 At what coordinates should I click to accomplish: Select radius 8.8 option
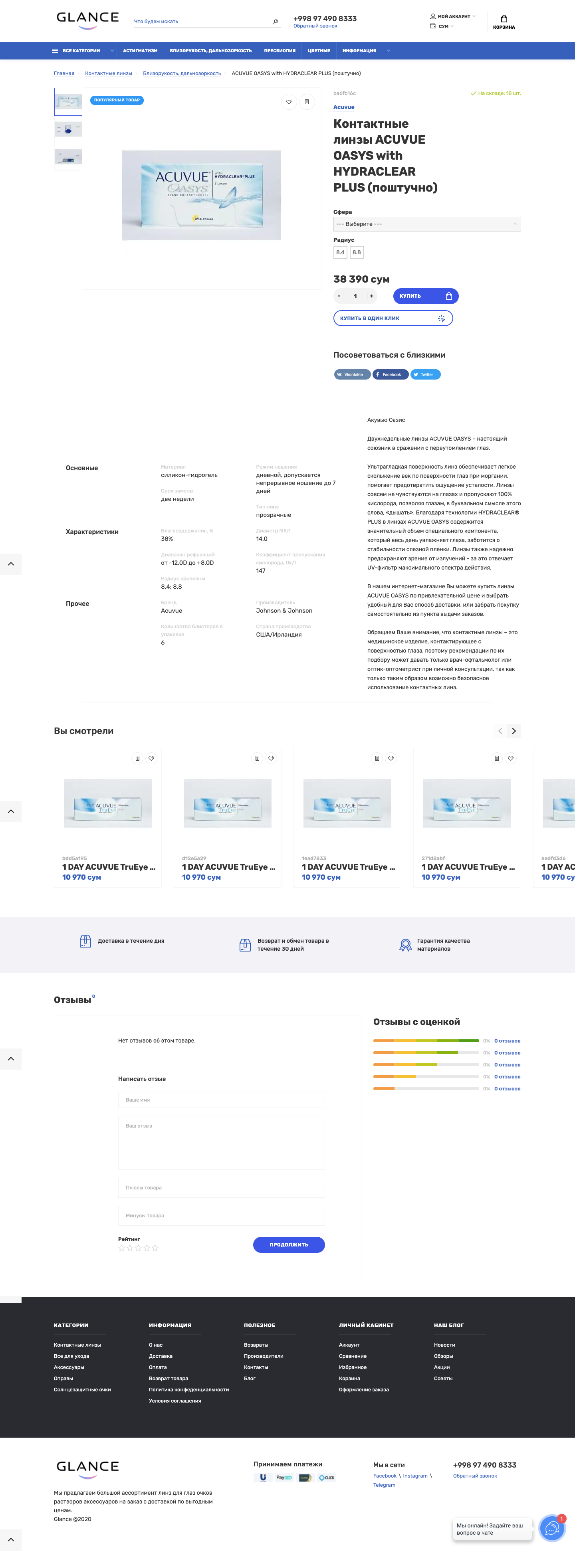(357, 252)
